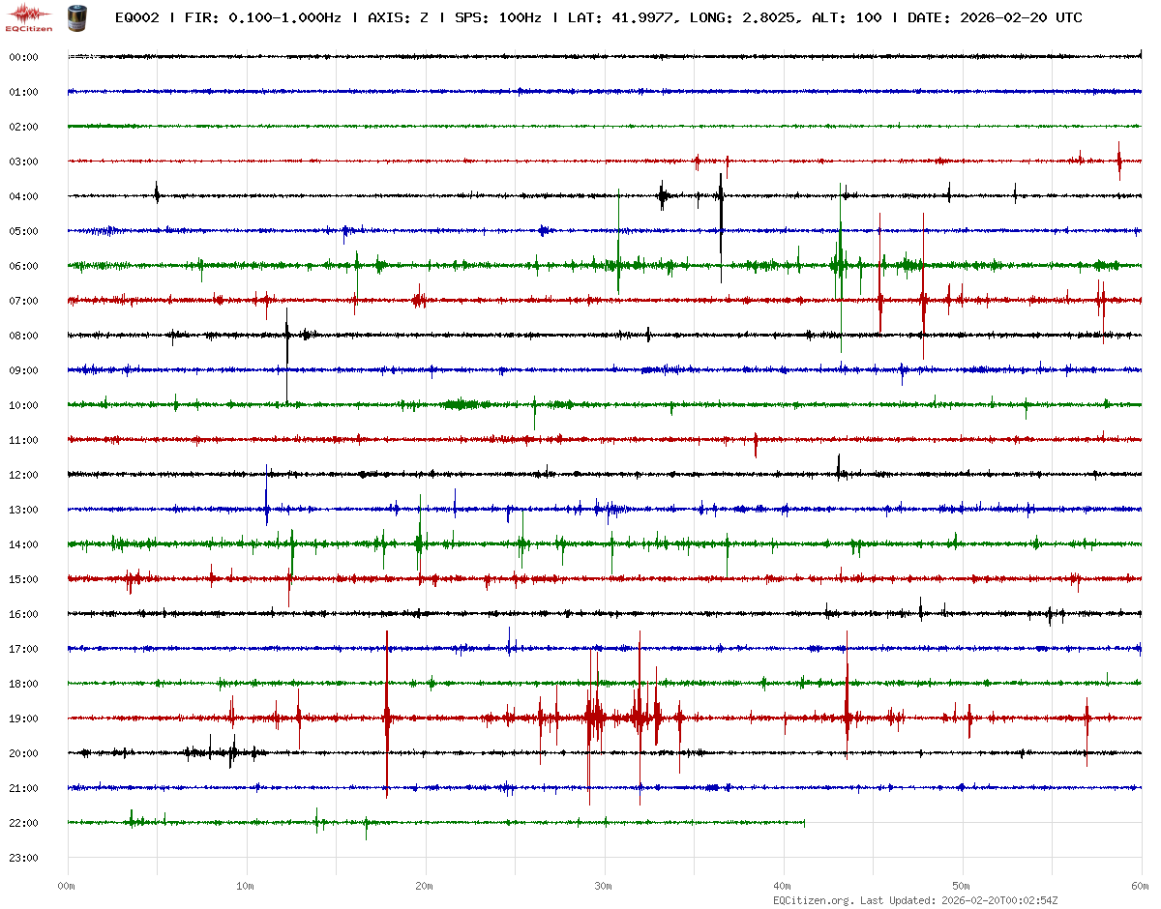Image resolution: width=1161 pixels, height=909 pixels.
Task: Pick the 09:00 hour row label
Action: [23, 370]
